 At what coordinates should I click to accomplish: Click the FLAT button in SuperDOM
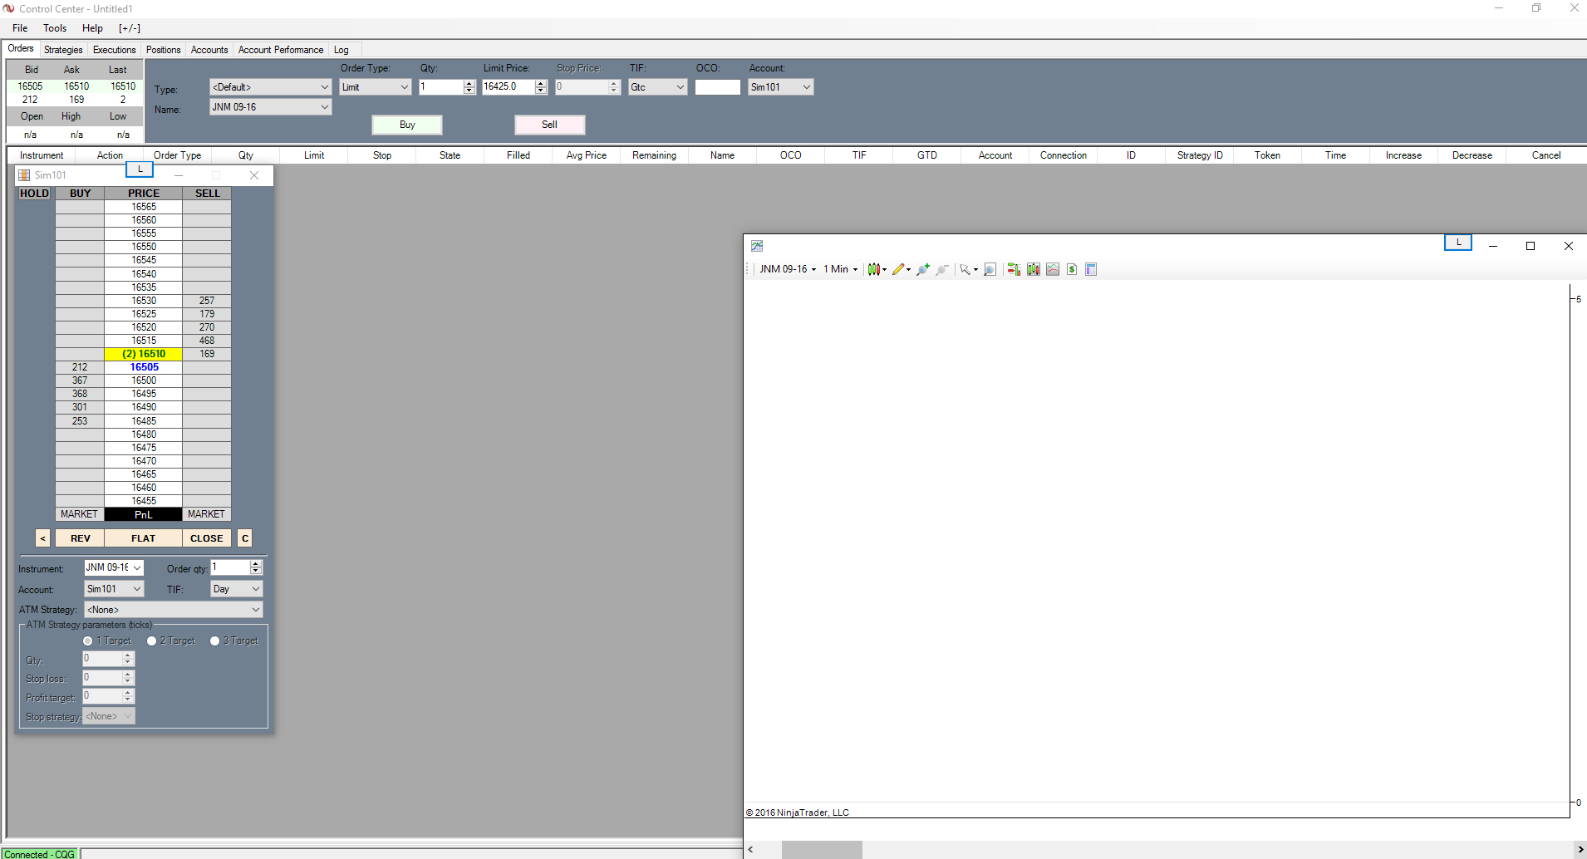[x=143, y=538]
